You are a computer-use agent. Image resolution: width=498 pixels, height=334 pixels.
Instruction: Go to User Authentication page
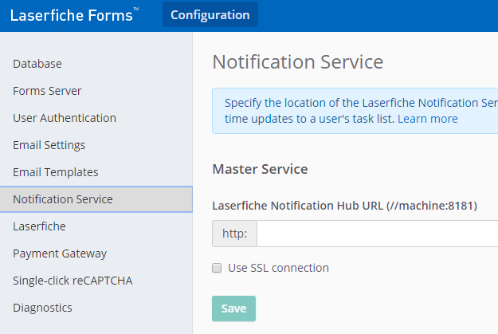click(x=65, y=118)
